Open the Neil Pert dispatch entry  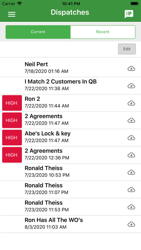[x=70, y=67]
